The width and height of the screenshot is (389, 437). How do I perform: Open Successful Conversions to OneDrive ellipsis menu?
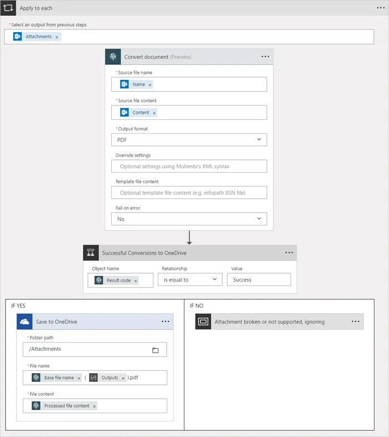[289, 253]
